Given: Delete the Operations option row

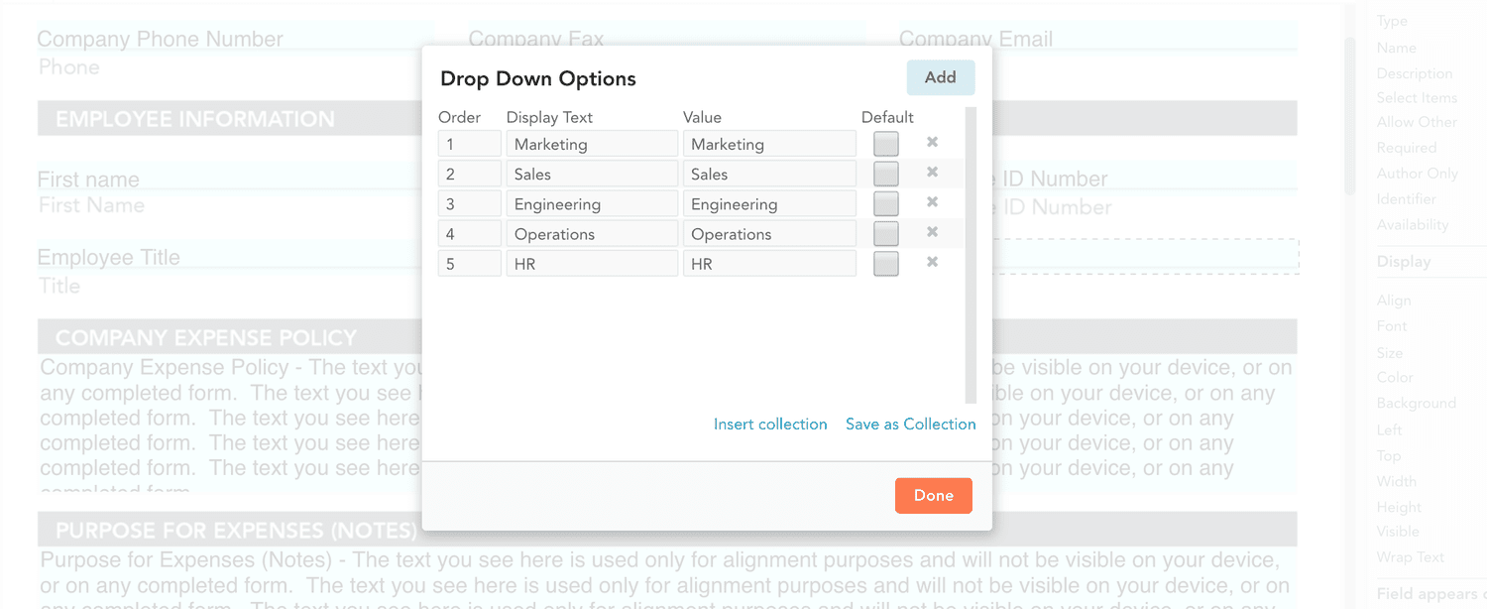Looking at the screenshot, I should 931,232.
